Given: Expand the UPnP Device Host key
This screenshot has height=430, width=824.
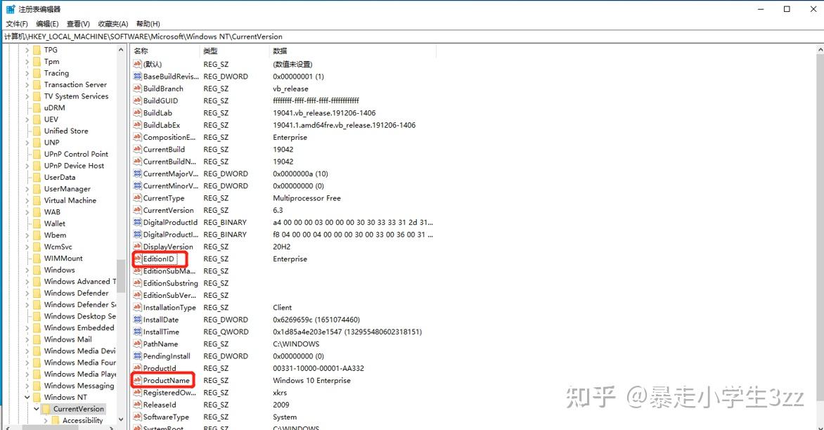Looking at the screenshot, I should click(x=27, y=165).
